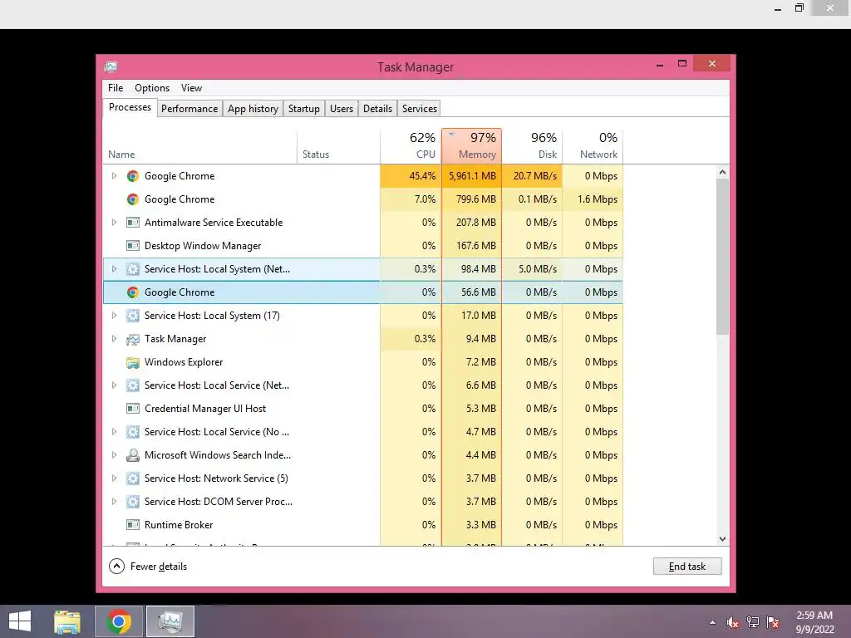Click the Microsoft Windows Search Indexer icon

click(x=133, y=455)
